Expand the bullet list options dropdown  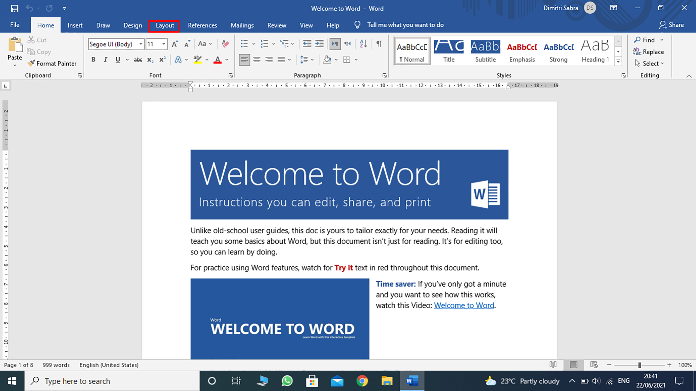(x=253, y=44)
